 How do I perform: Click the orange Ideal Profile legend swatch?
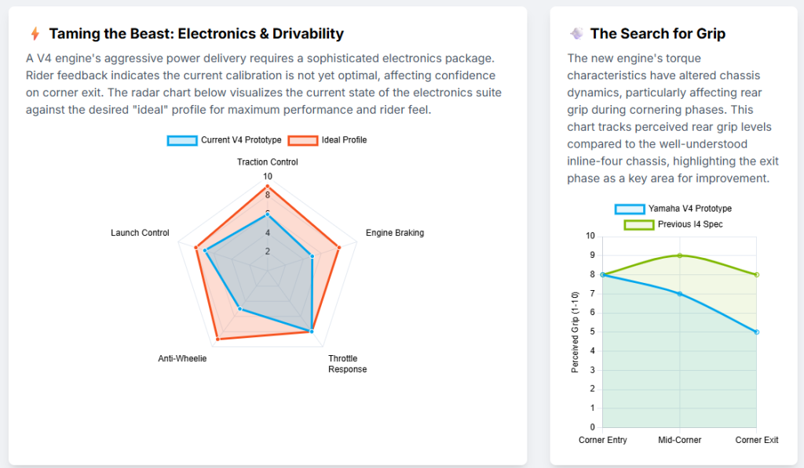click(303, 140)
